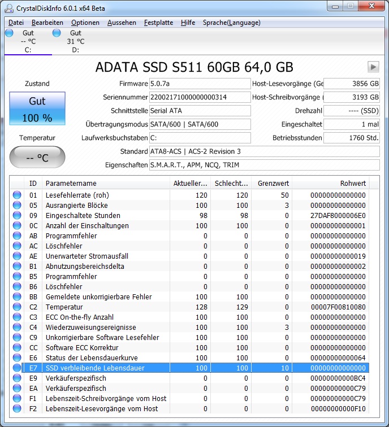389x427 pixels.
Task: Click the Firmware field showing 5.0.7a
Action: tap(200, 84)
